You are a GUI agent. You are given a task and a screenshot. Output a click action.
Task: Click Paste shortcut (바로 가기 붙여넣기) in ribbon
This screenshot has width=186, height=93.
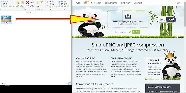[x=7, y=6]
